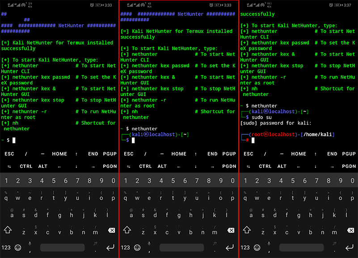Tap the shift arrow key in left phone
The height and width of the screenshot is (258, 358).
coord(8,230)
